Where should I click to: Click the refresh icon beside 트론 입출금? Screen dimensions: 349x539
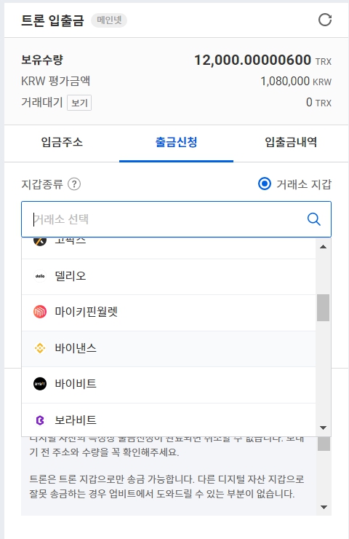[x=324, y=20]
